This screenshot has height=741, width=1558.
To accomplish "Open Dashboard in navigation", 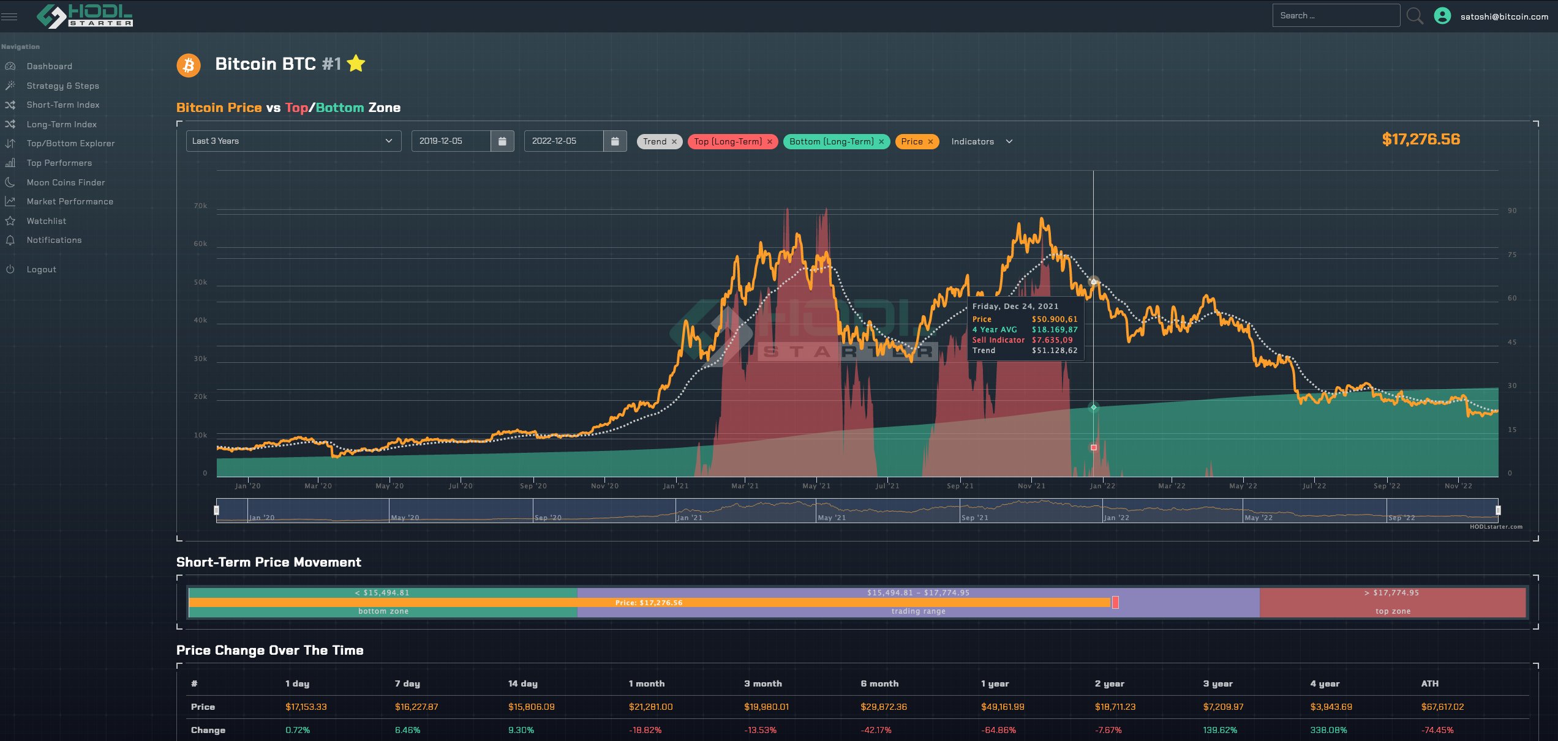I will (x=50, y=66).
